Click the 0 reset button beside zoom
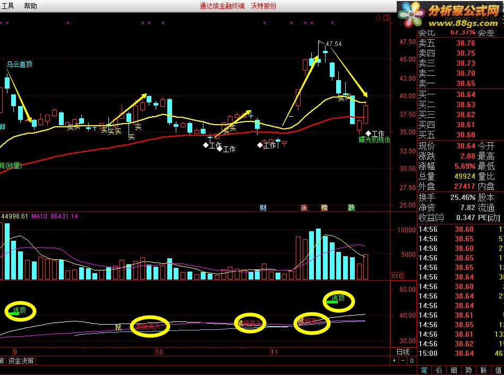 tap(412, 361)
